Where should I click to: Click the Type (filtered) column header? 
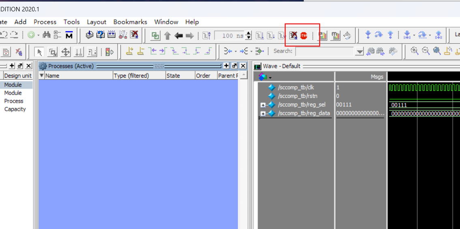tap(131, 76)
